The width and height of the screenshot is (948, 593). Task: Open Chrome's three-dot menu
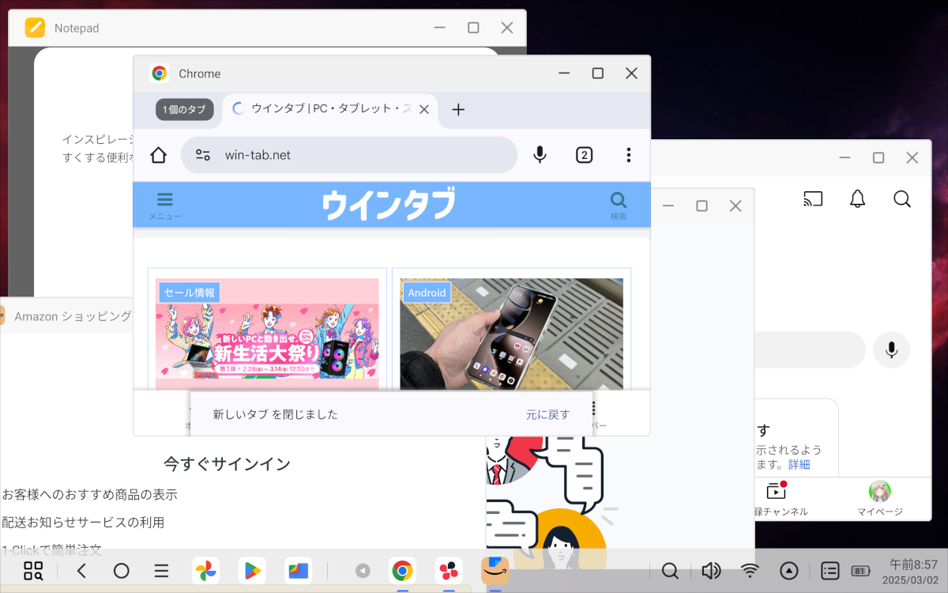(628, 155)
